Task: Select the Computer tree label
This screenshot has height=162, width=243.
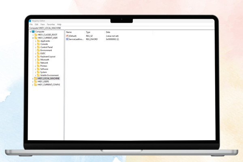Action: [40, 32]
